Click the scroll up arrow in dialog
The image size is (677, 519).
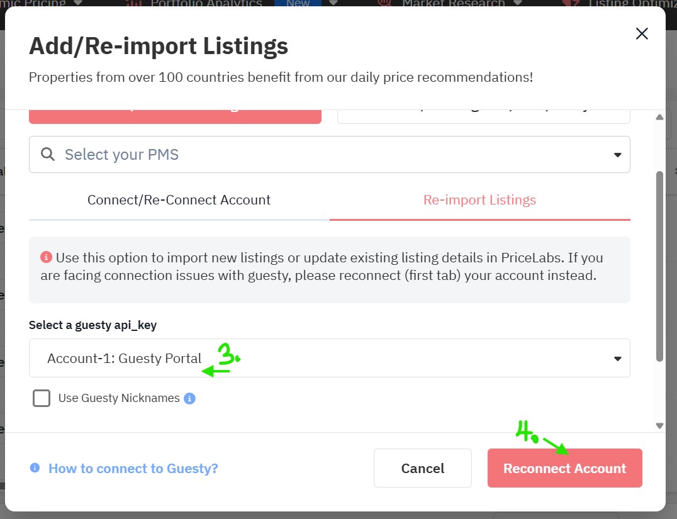[659, 117]
